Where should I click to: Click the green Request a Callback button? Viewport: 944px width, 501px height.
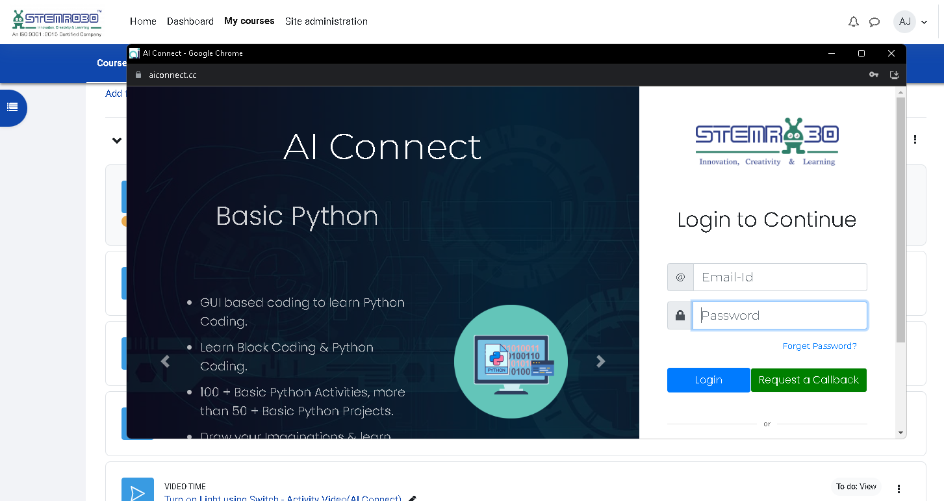point(809,380)
